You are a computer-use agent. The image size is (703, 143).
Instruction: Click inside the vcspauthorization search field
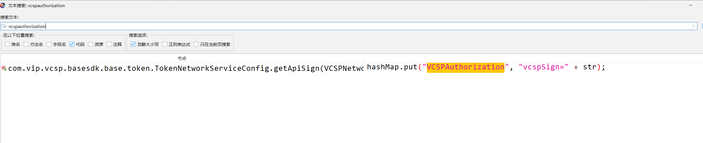point(349,26)
